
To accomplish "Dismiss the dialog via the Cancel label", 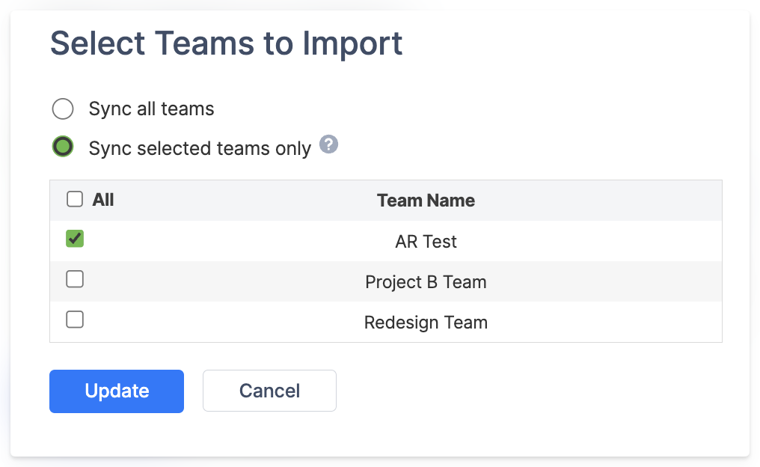I will click(269, 391).
